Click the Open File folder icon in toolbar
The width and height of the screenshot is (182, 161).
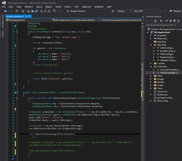coord(29,11)
